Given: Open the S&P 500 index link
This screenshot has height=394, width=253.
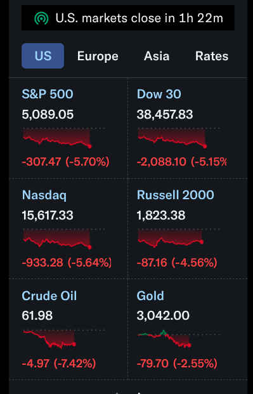Looking at the screenshot, I should point(48,94).
